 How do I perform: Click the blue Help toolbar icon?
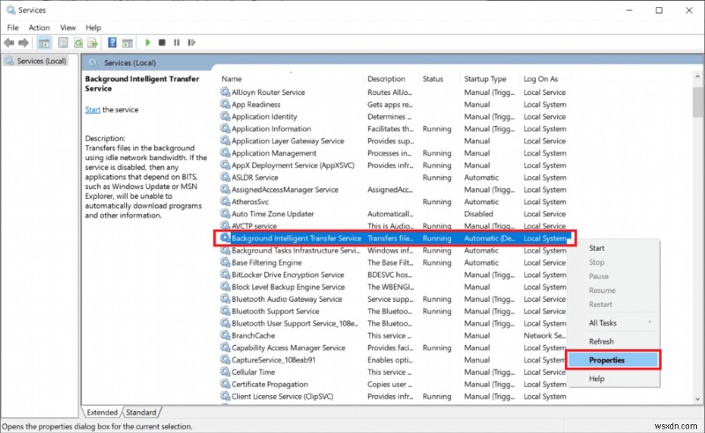[x=113, y=42]
